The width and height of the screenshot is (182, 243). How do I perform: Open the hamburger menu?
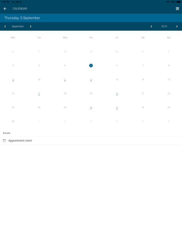[177, 9]
